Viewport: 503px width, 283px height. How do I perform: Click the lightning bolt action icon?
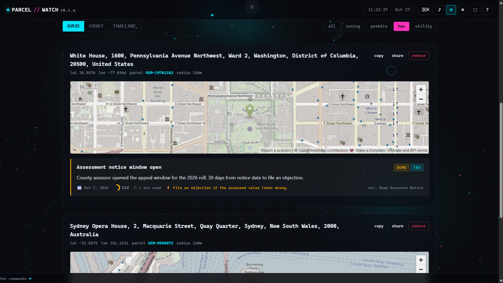click(x=168, y=188)
